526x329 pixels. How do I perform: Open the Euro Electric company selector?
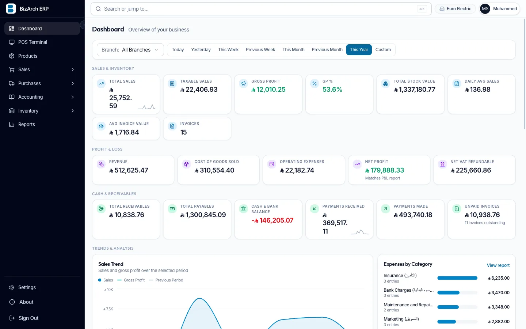point(455,9)
